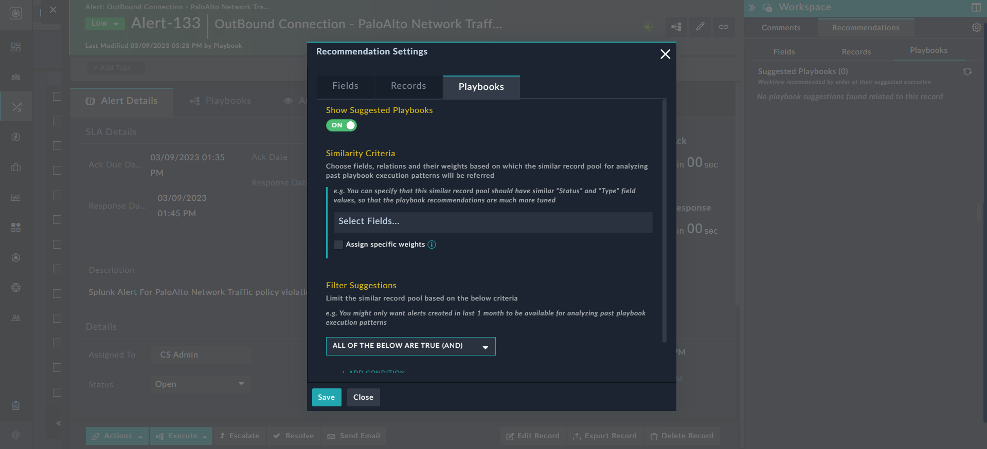Refresh Suggested Playbooks with the reload icon
987x449 pixels.
pyautogui.click(x=967, y=72)
